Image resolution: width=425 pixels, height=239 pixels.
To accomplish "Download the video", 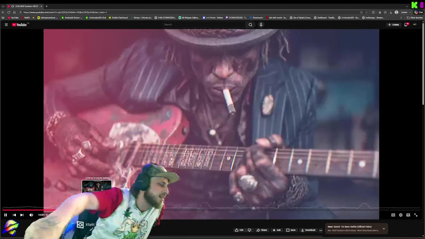I will click(x=308, y=230).
